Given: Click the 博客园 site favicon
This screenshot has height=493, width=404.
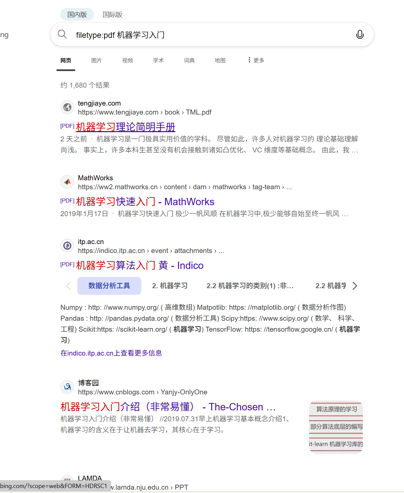Looking at the screenshot, I should pos(67,387).
